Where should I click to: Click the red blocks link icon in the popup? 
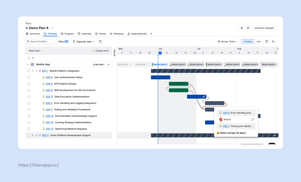(x=221, y=119)
